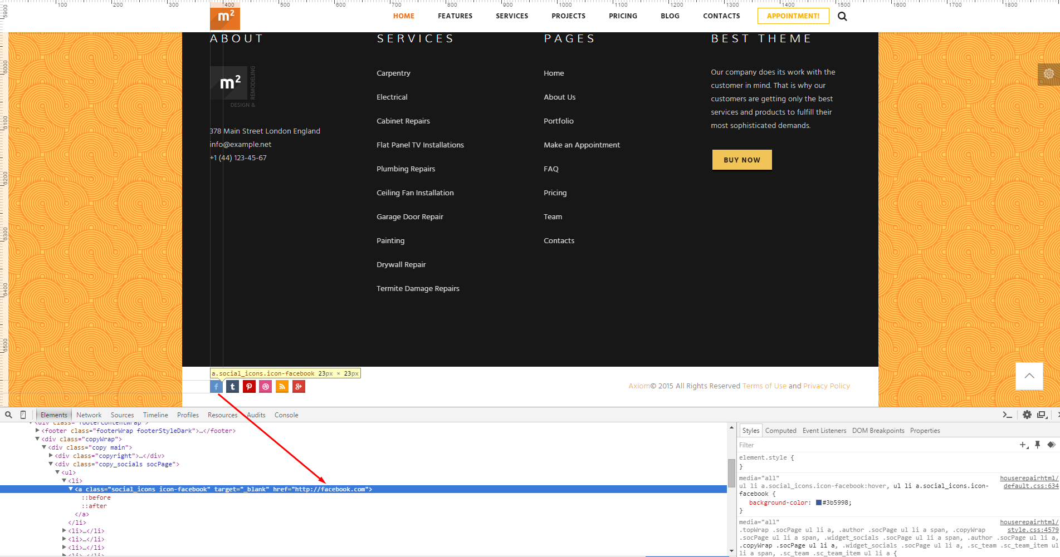This screenshot has width=1060, height=557.
Task: Click the scroll-to-top arrow button
Action: click(x=1029, y=376)
